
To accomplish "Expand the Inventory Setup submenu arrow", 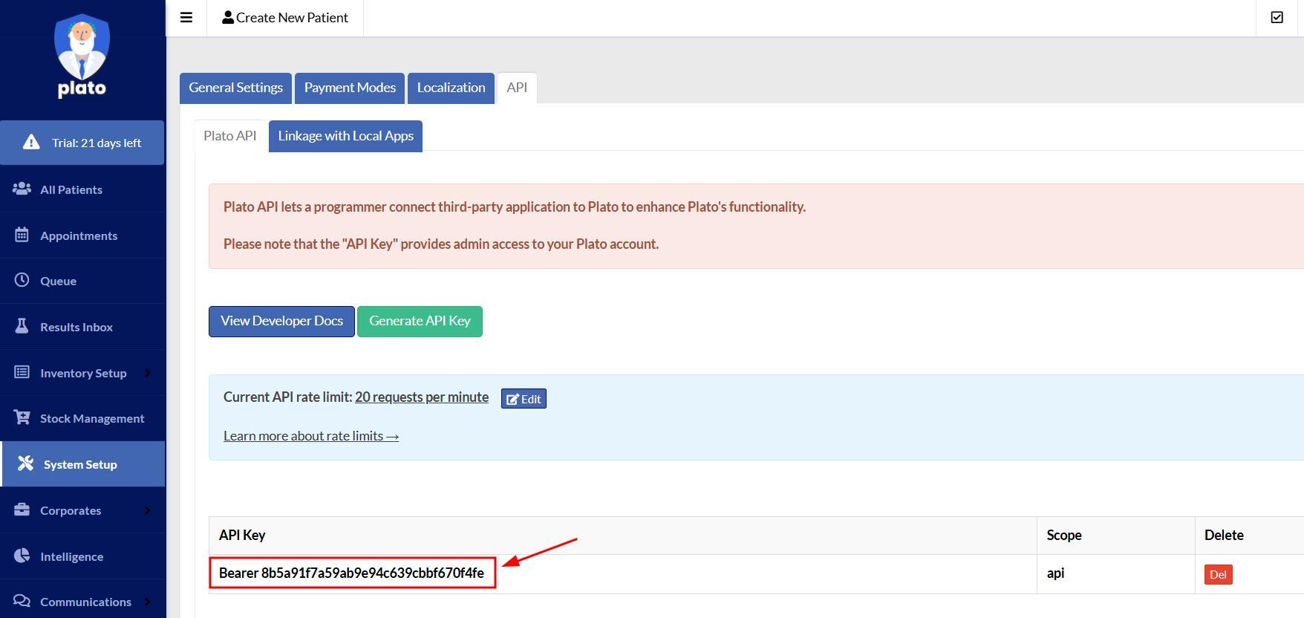I will click(x=147, y=373).
